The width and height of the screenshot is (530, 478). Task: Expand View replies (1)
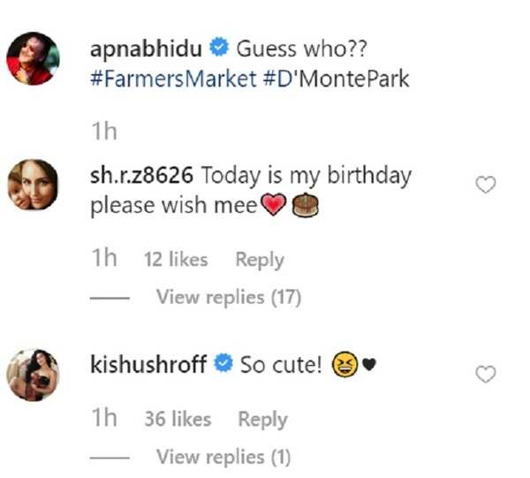[223, 457]
